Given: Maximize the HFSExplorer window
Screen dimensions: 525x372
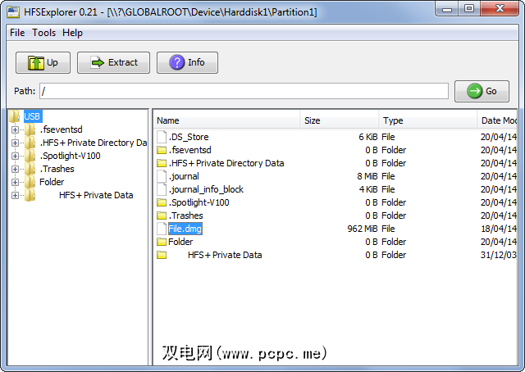Looking at the screenshot, I should click(469, 8).
